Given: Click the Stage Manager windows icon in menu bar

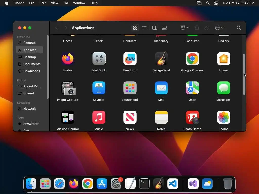Looking at the screenshot, I should point(199,3).
